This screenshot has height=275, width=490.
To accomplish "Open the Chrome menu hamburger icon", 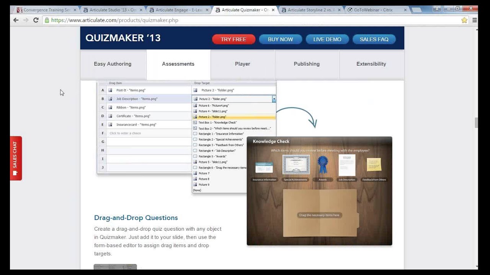I will pyautogui.click(x=475, y=20).
